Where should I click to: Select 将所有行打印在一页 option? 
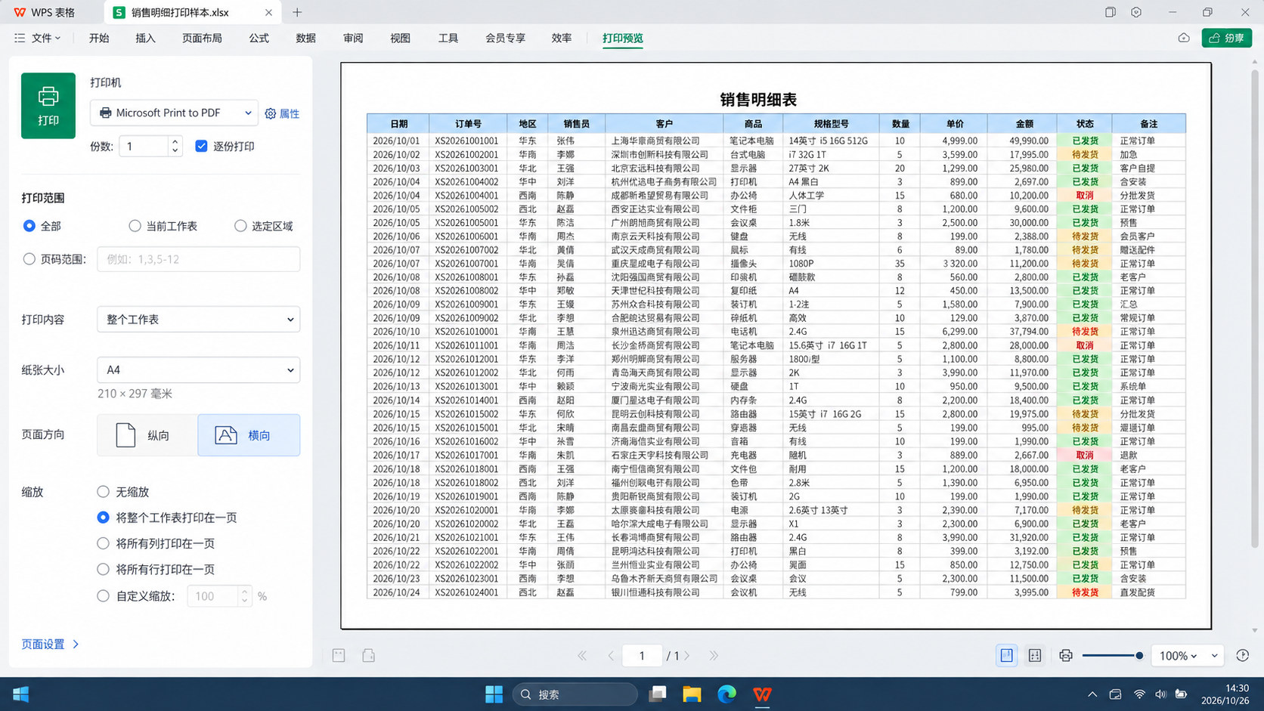point(104,569)
